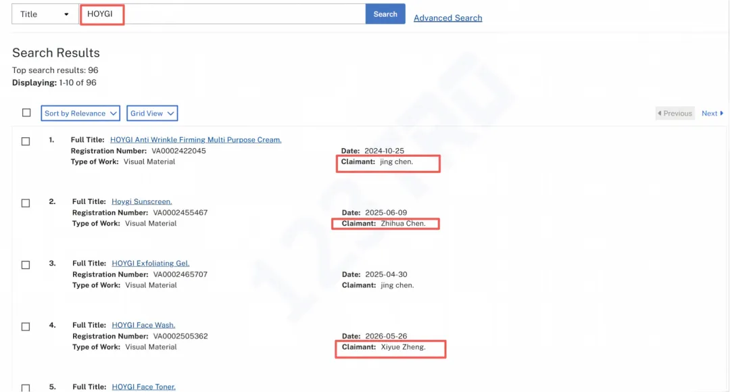730x392 pixels.
Task: Open the Hoygi Sunscreen title link
Action: point(141,201)
